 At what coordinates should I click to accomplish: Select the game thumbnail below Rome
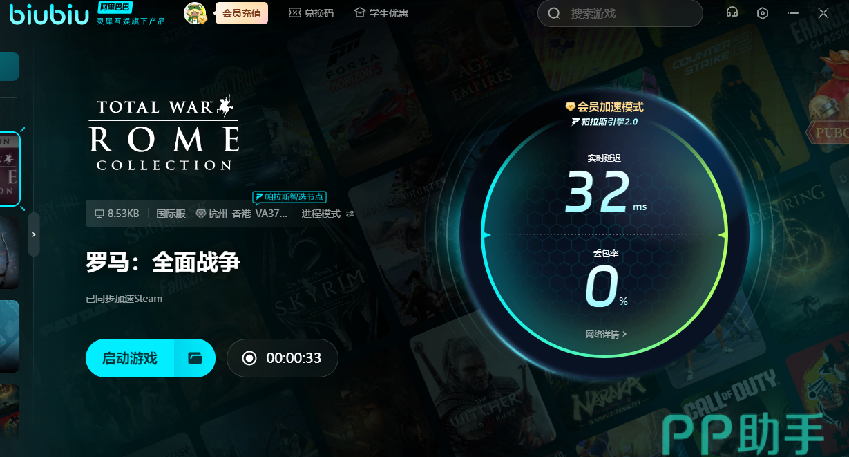tap(10, 252)
